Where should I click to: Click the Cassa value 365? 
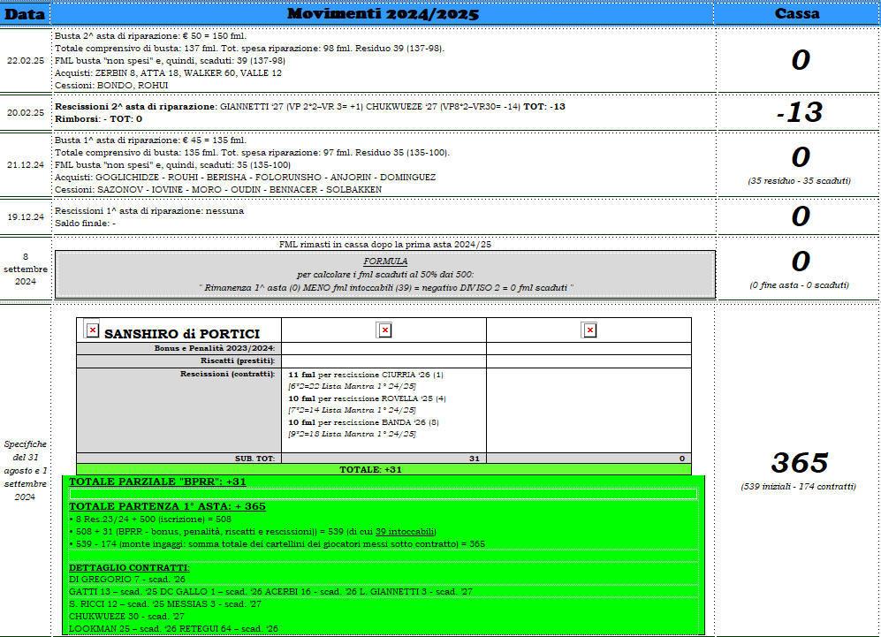tap(800, 462)
